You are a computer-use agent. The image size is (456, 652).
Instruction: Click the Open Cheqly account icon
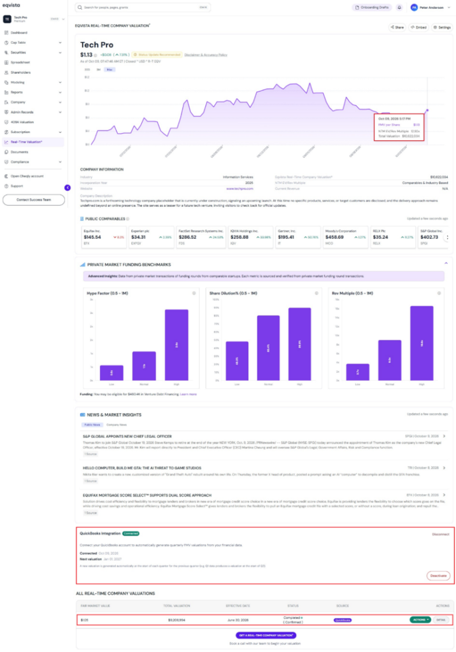pyautogui.click(x=6, y=176)
